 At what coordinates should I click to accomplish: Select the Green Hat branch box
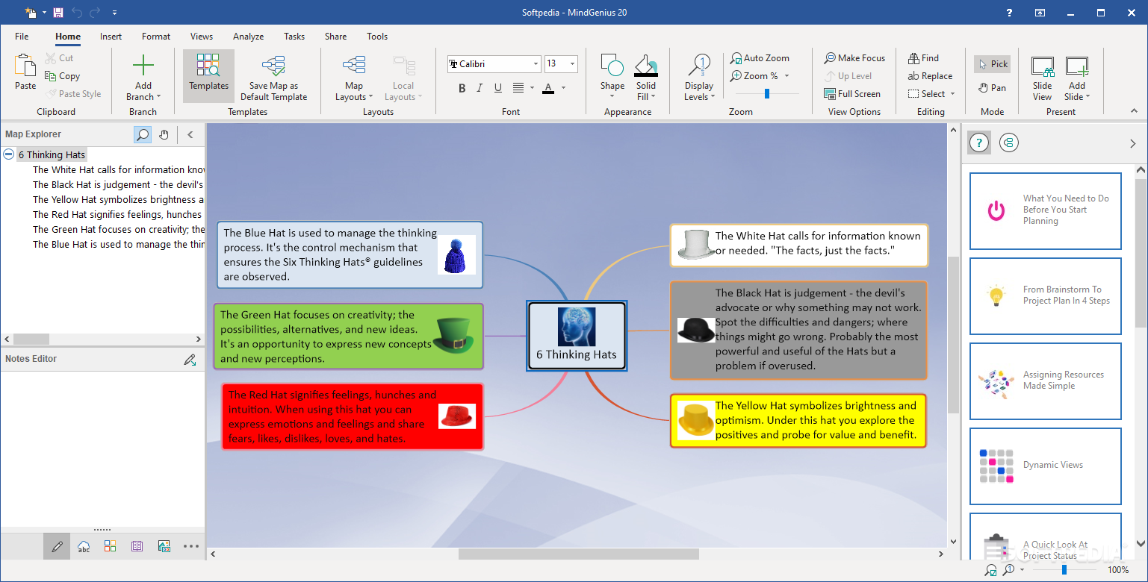pyautogui.click(x=349, y=337)
